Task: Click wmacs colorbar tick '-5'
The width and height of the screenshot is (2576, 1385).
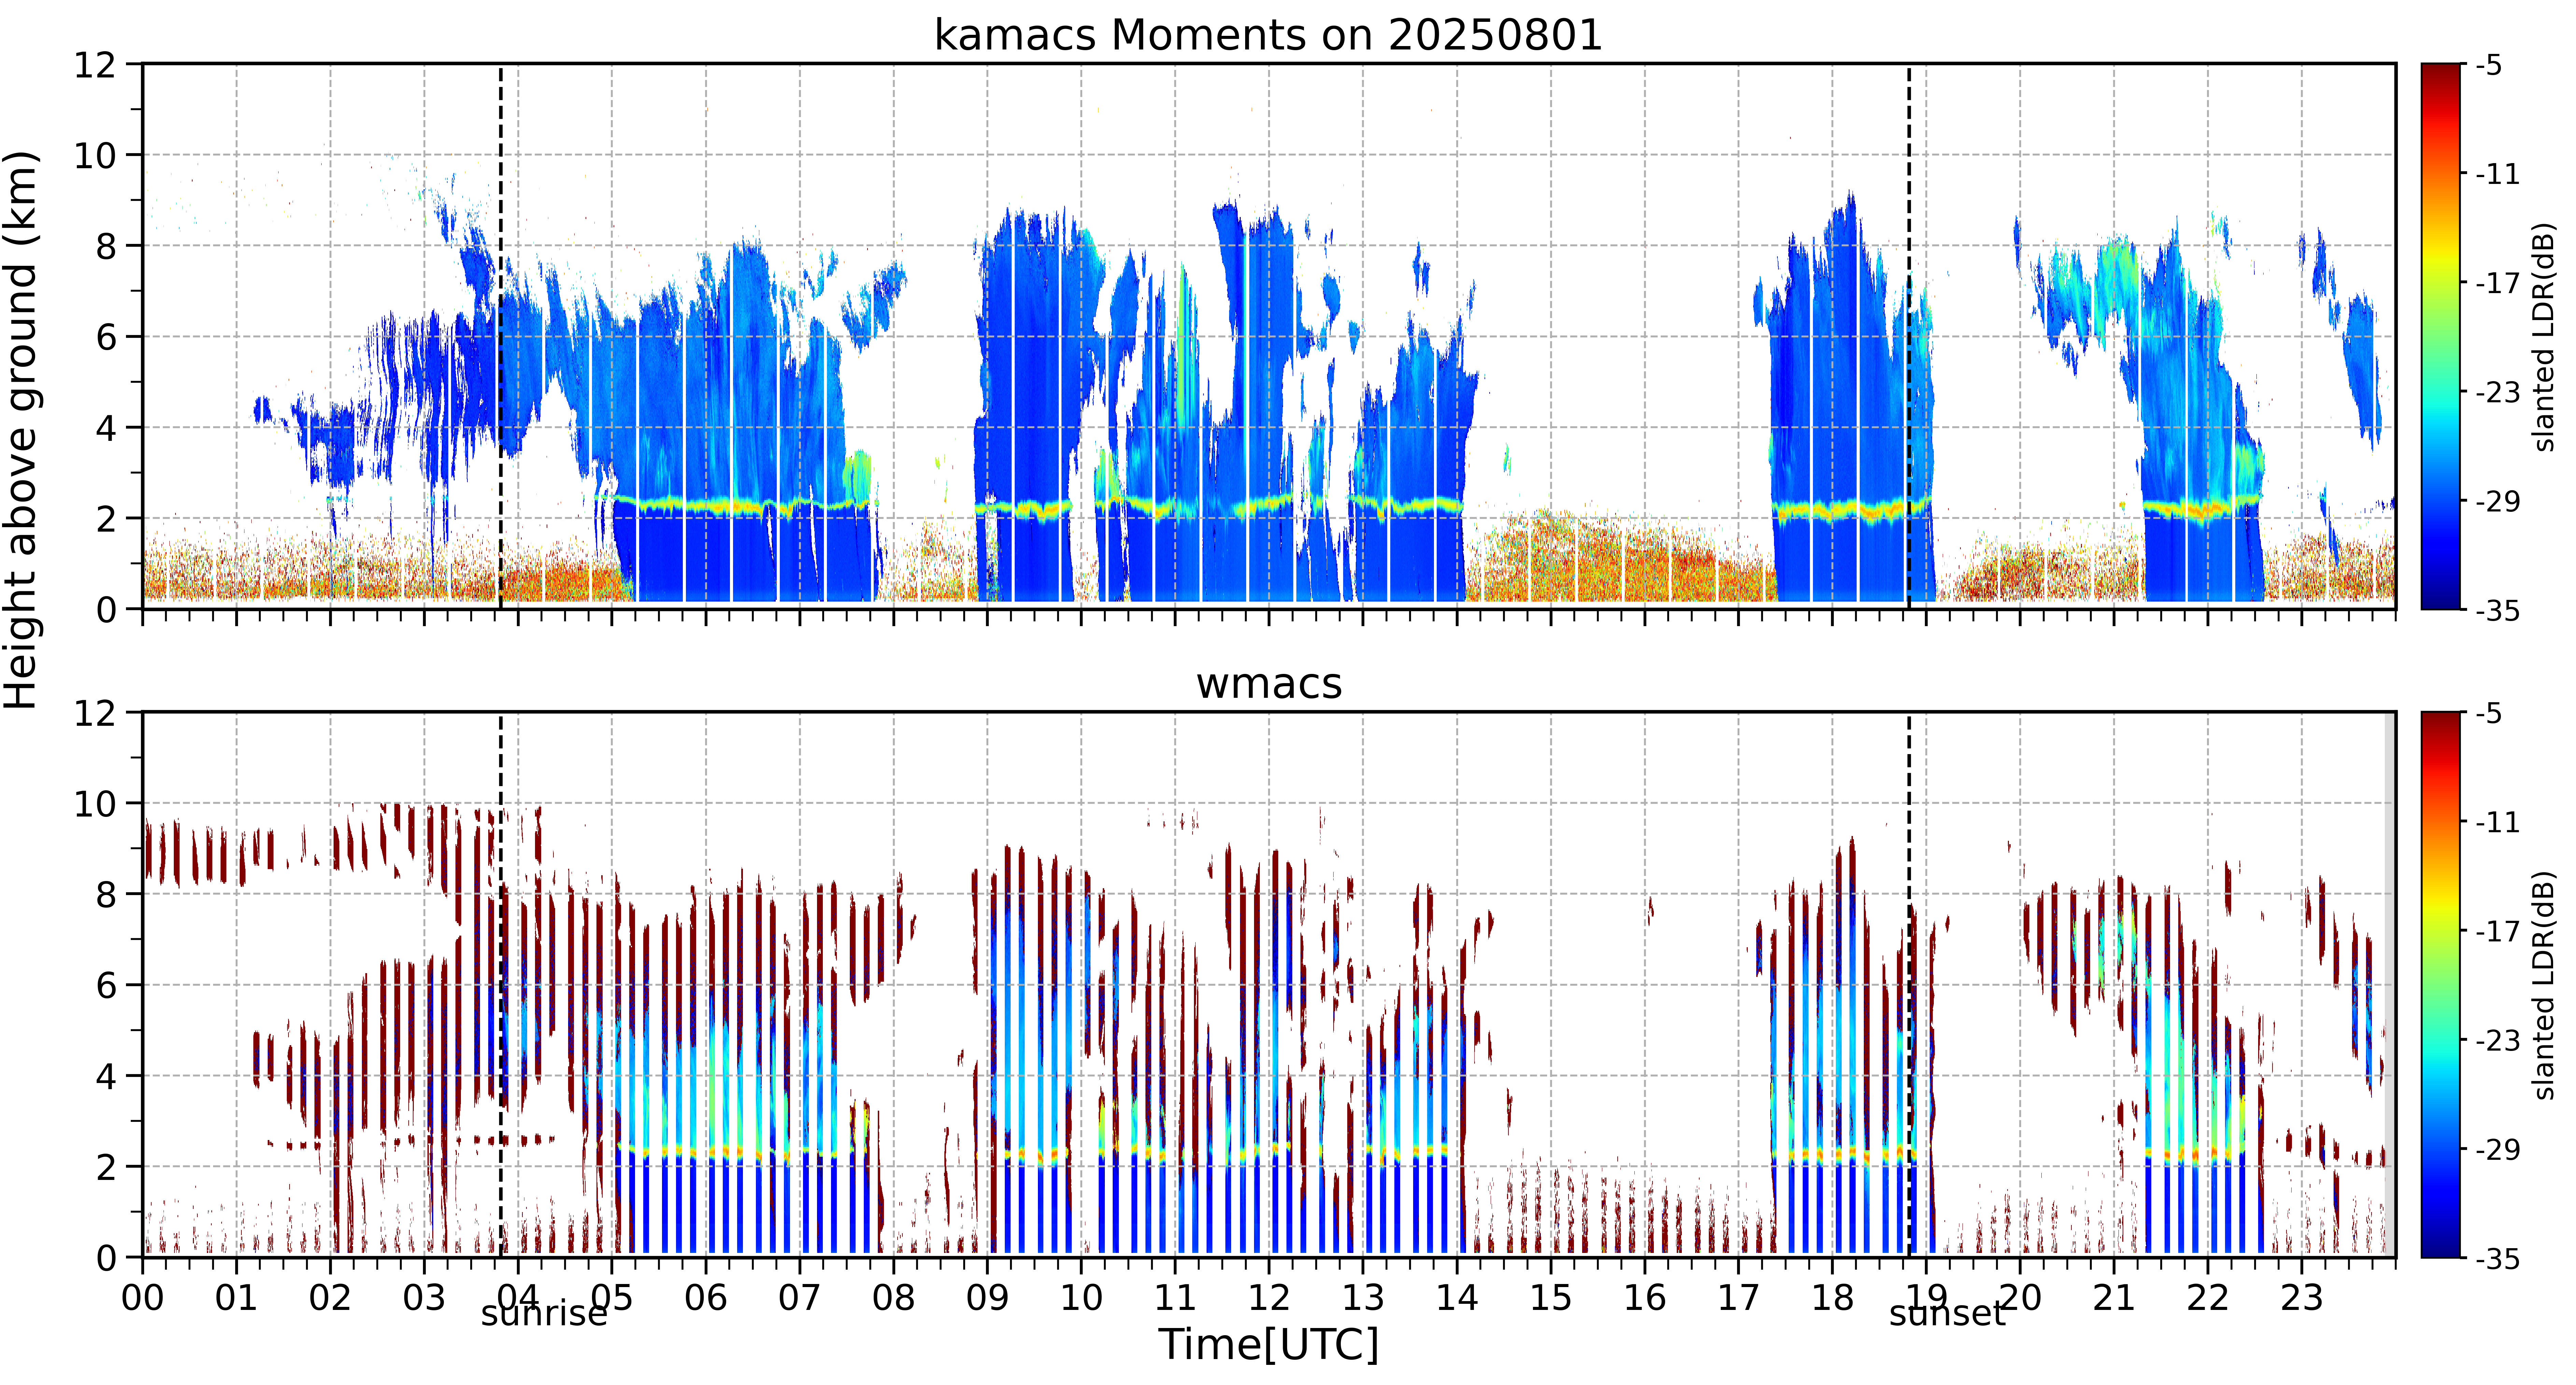Action: pos(2489,713)
